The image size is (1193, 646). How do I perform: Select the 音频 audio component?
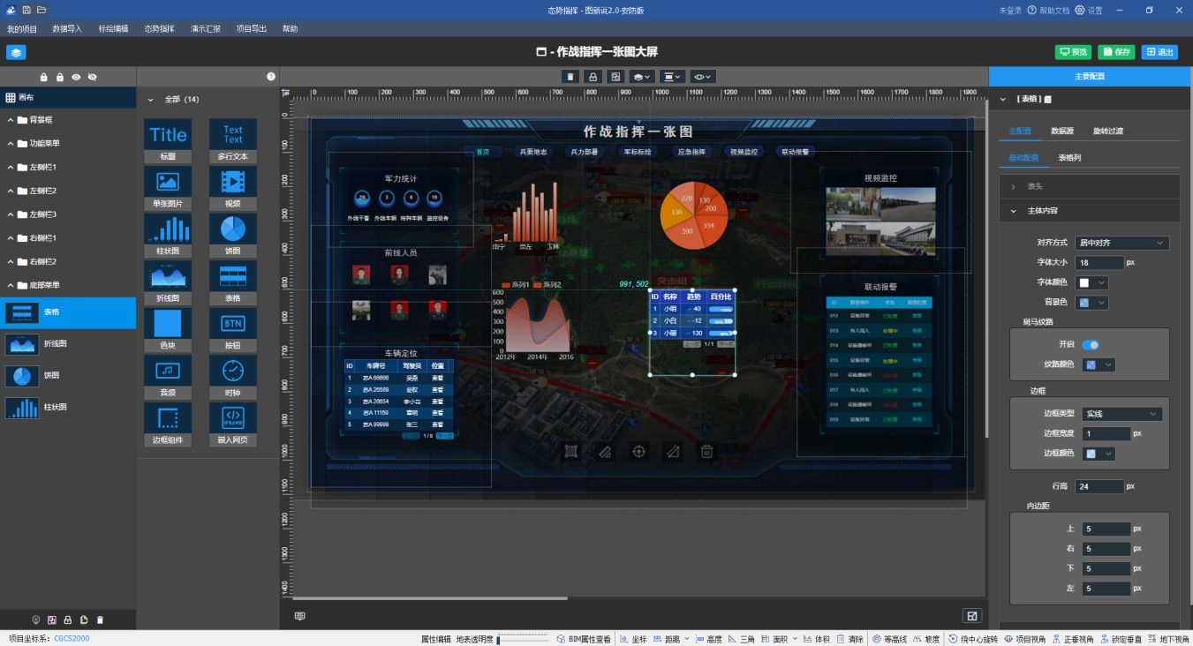168,377
